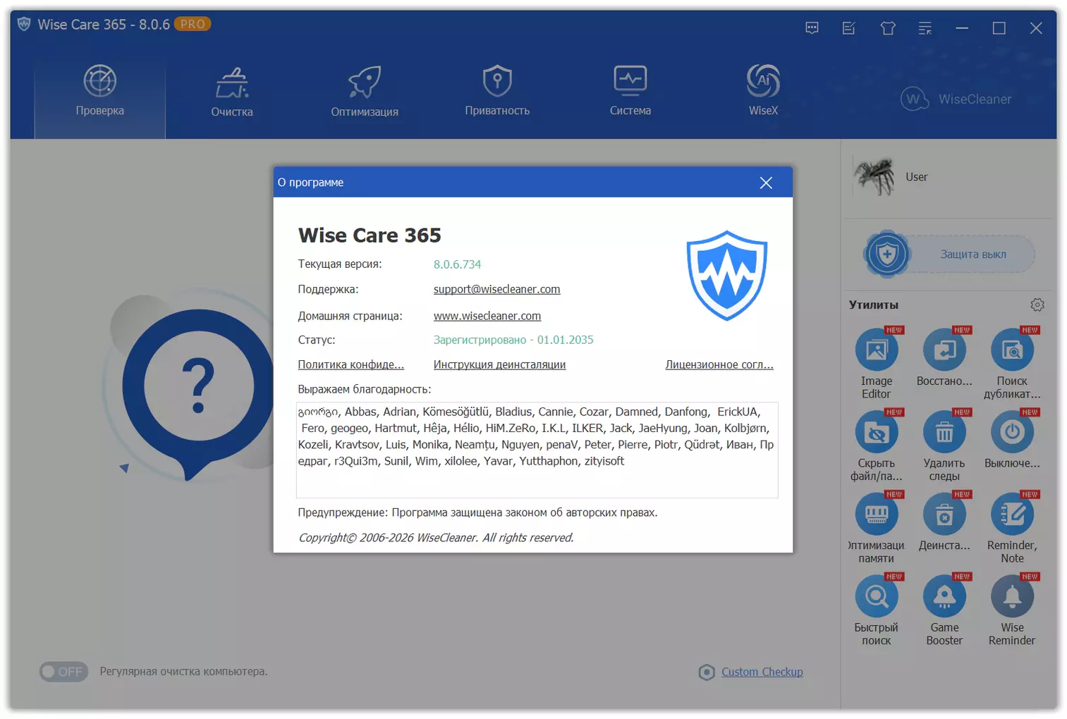Viewport: 1067px width, 719px height.
Task: Click the Custom Checkup link
Action: pos(762,672)
